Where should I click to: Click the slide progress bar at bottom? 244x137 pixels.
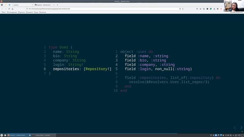coord(122,133)
